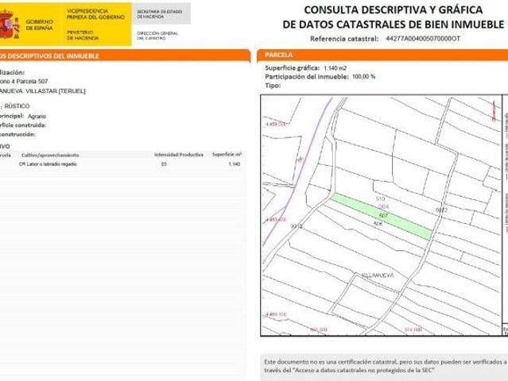
Task: Click the Dirección General del Catastro label
Action: 157,35
